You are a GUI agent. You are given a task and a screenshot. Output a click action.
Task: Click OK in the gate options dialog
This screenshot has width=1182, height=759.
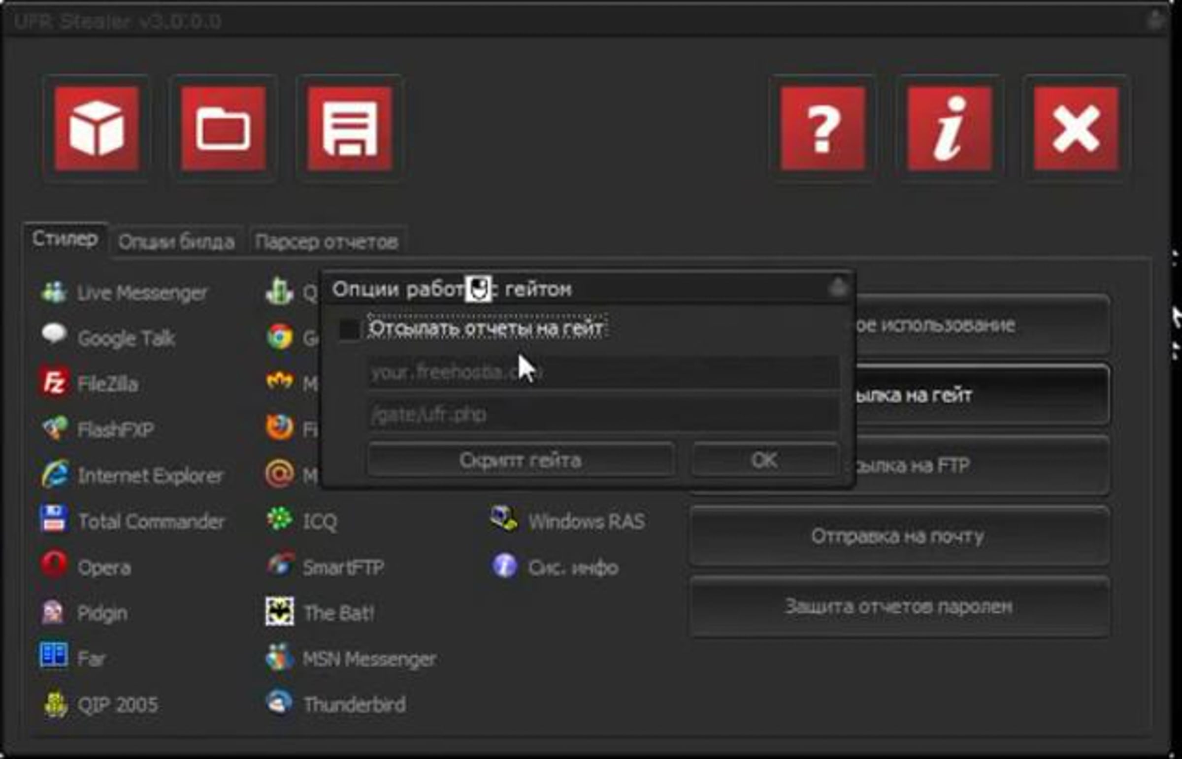tap(764, 460)
